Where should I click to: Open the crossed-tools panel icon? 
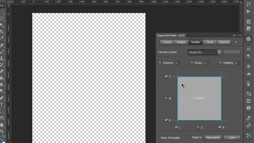click(248, 135)
